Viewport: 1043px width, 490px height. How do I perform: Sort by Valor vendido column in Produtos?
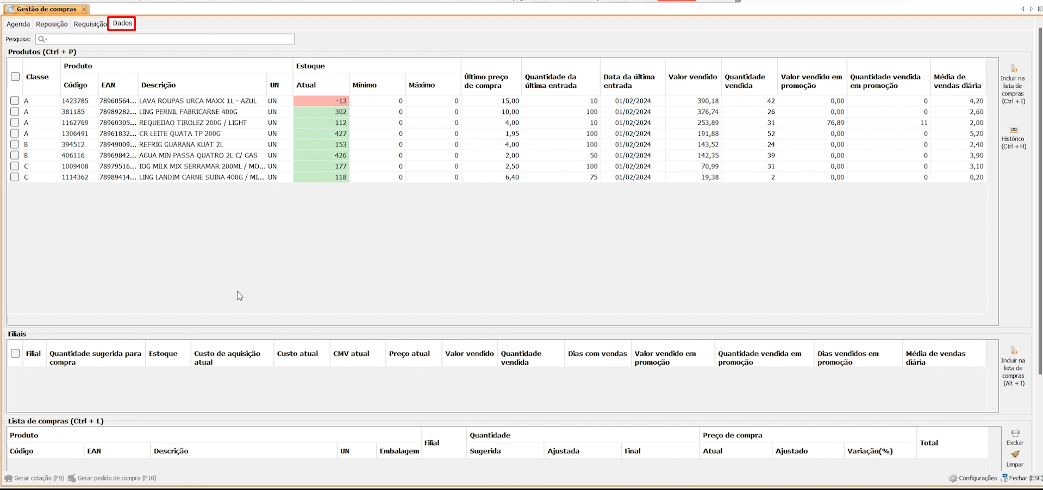(x=693, y=77)
